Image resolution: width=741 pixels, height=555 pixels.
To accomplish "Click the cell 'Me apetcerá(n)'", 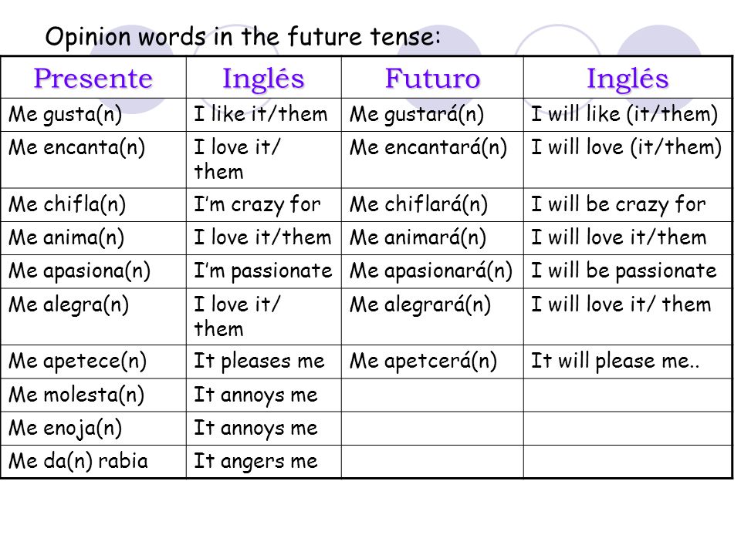I will pos(432,362).
